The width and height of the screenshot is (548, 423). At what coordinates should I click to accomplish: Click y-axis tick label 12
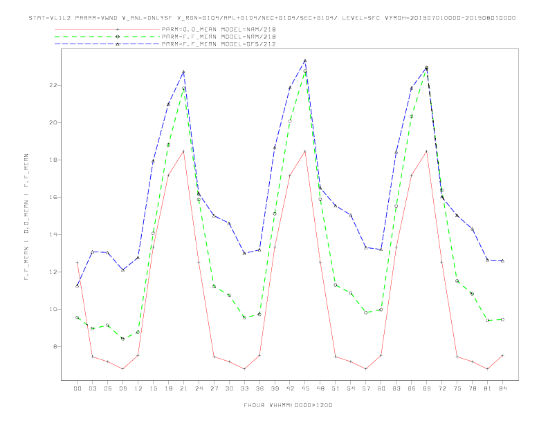(x=53, y=272)
